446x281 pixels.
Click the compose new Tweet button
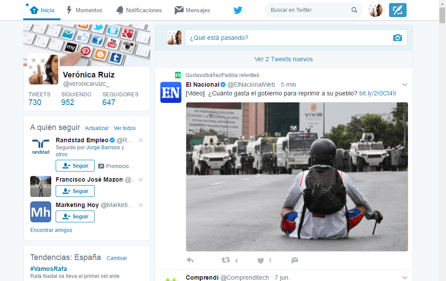(398, 10)
